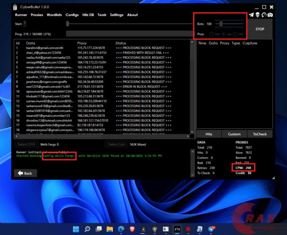
Task: Minimize the CyberBullet window
Action: [257, 8]
